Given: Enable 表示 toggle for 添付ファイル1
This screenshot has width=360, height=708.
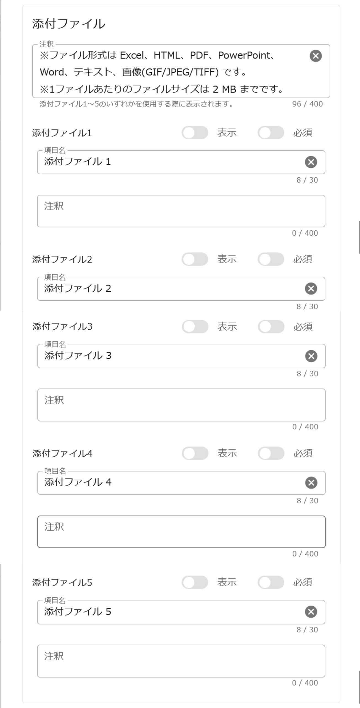Looking at the screenshot, I should coord(195,133).
